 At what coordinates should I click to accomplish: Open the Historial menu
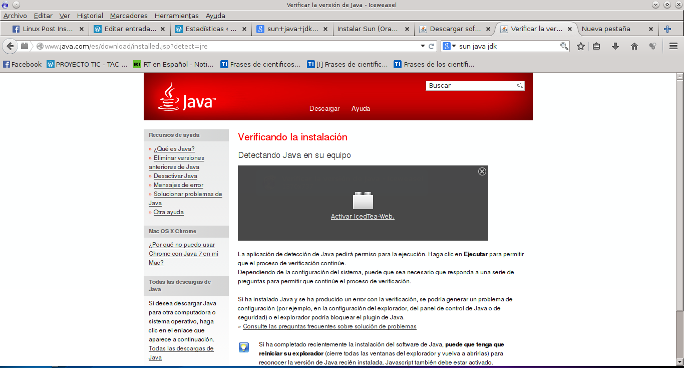90,16
